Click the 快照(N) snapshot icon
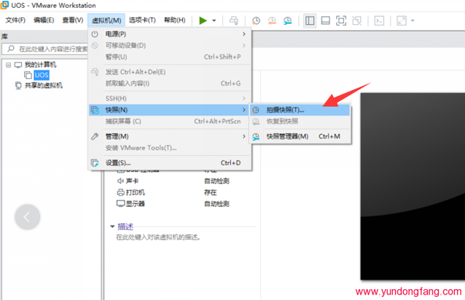This screenshot has width=465, height=300. (95, 110)
